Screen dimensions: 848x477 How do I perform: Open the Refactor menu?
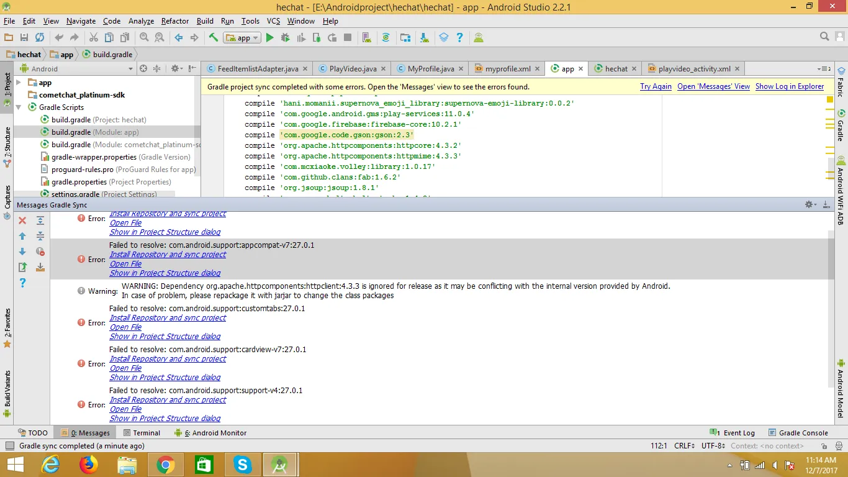tap(175, 21)
